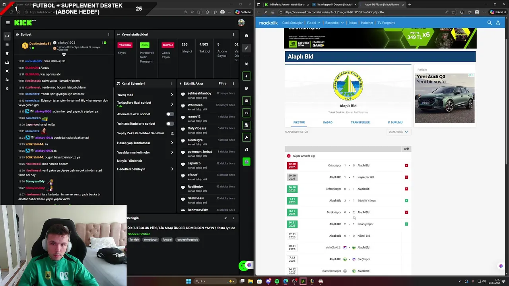Switch to the KADRO tab
Viewport: 509px width, 286px height.
click(328, 122)
